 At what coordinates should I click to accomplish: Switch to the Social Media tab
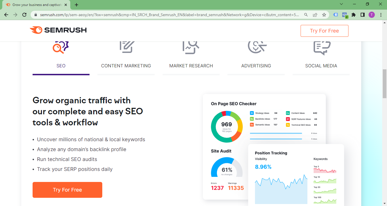coord(321,66)
